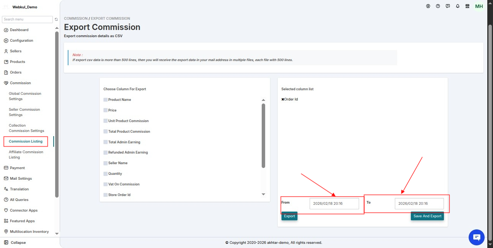Image resolution: width=493 pixels, height=248 pixels.
Task: Select Global Commission Settings in sidebar
Action: [x=25, y=96]
